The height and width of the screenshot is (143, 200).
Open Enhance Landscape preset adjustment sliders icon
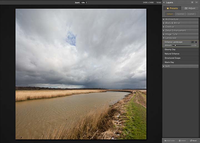click(x=192, y=42)
